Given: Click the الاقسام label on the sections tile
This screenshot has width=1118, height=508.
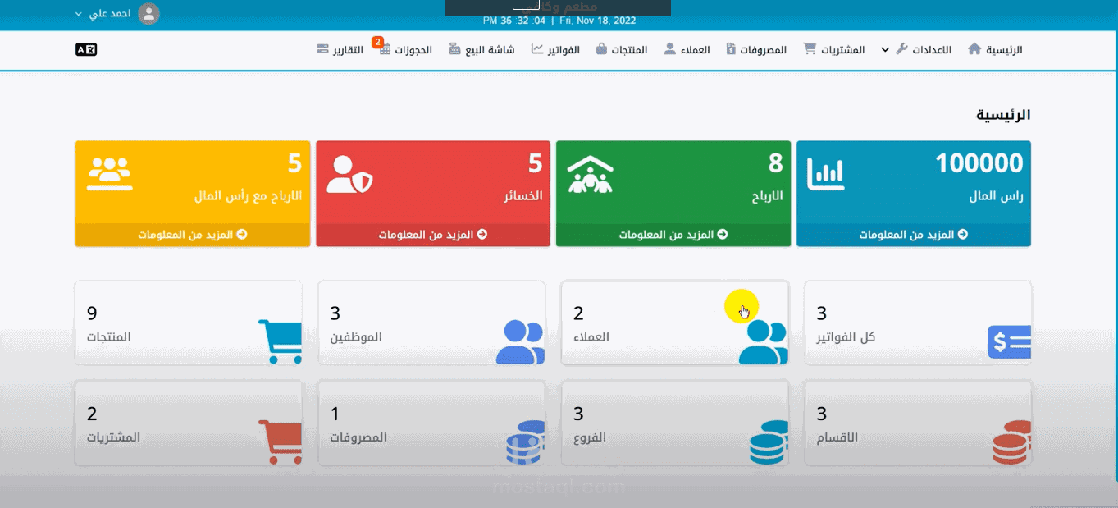Looking at the screenshot, I should pyautogui.click(x=837, y=437).
